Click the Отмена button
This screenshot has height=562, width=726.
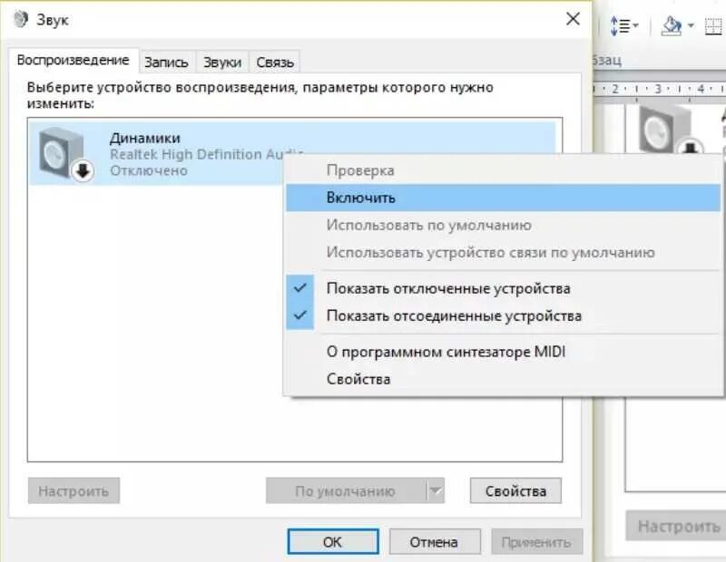point(434,540)
